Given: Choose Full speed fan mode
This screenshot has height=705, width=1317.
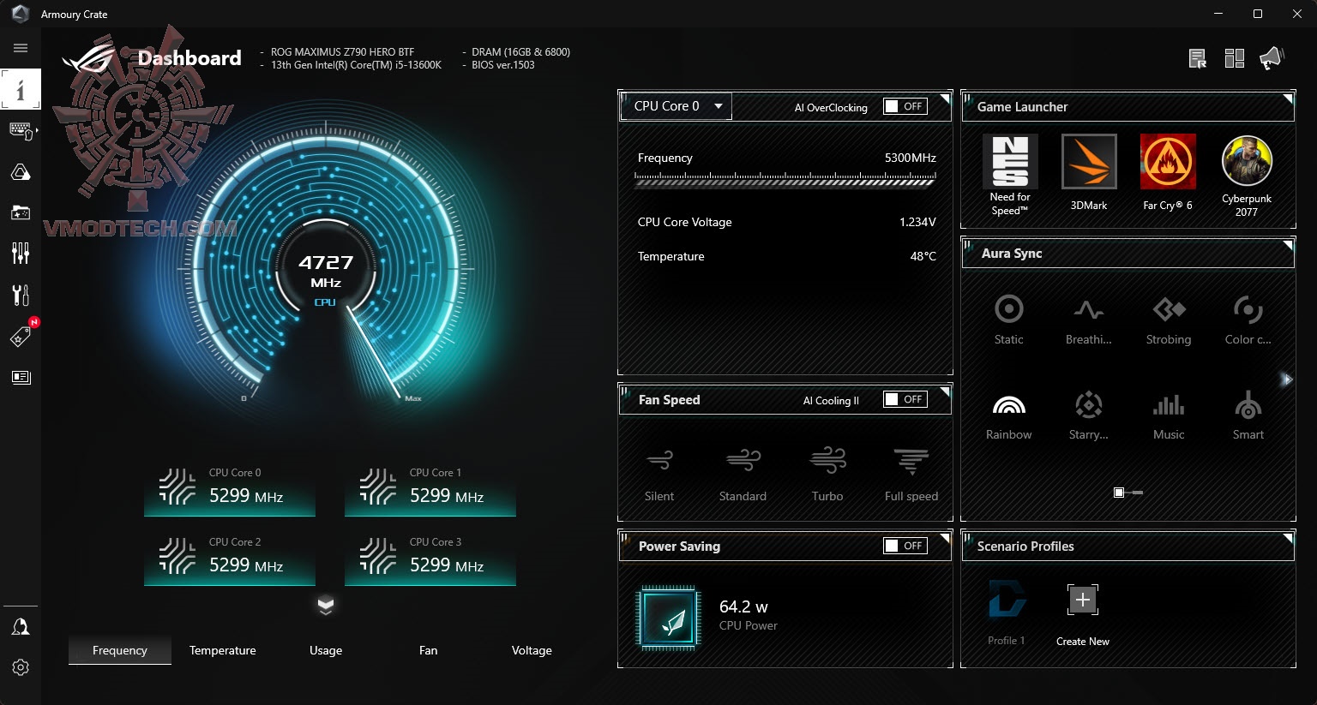Looking at the screenshot, I should coord(911,474).
